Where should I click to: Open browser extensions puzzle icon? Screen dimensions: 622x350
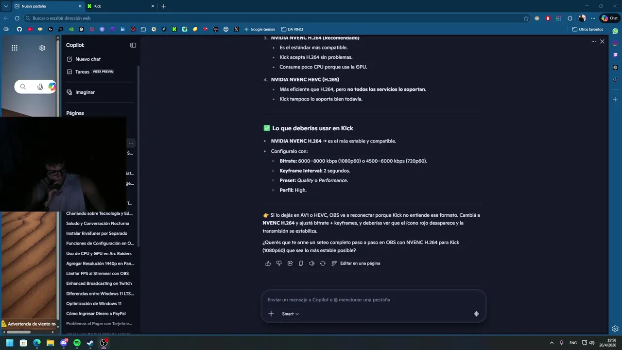coord(570,18)
